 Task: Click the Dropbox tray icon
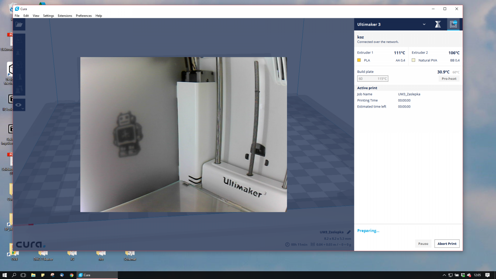tap(463, 275)
